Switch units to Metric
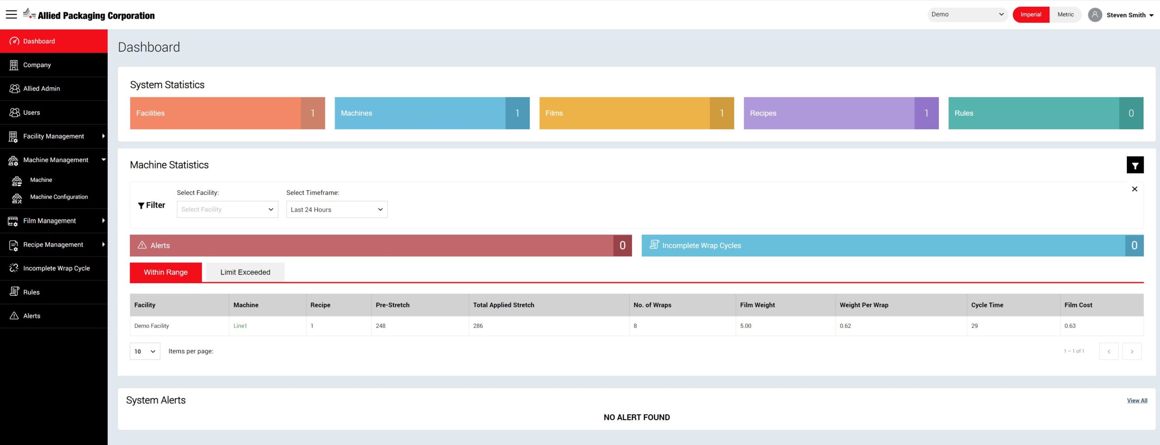The image size is (1160, 445). point(1065,15)
